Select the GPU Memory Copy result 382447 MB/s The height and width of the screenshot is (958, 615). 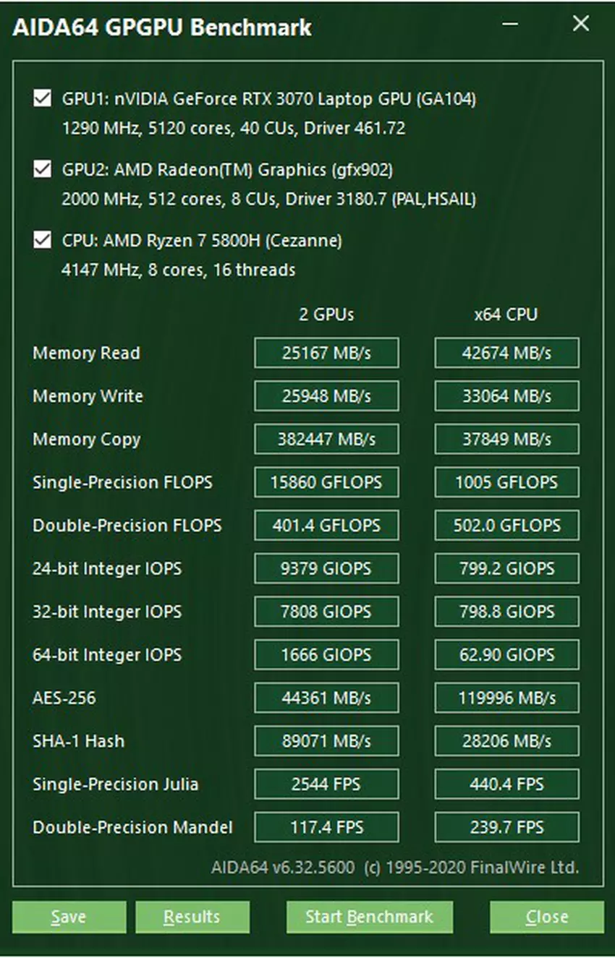326,439
